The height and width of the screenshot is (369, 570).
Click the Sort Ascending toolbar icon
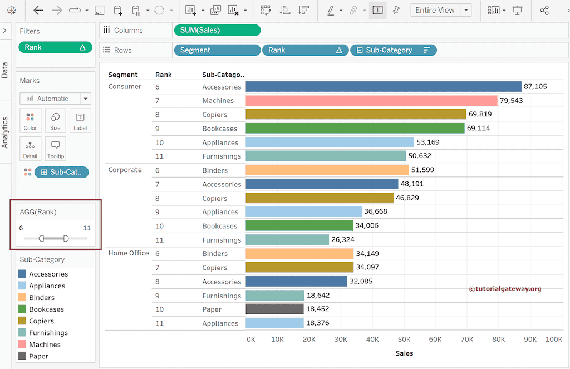(x=284, y=11)
